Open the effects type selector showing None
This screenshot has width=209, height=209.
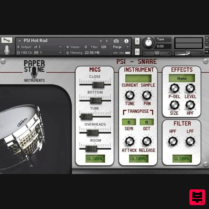click(182, 78)
